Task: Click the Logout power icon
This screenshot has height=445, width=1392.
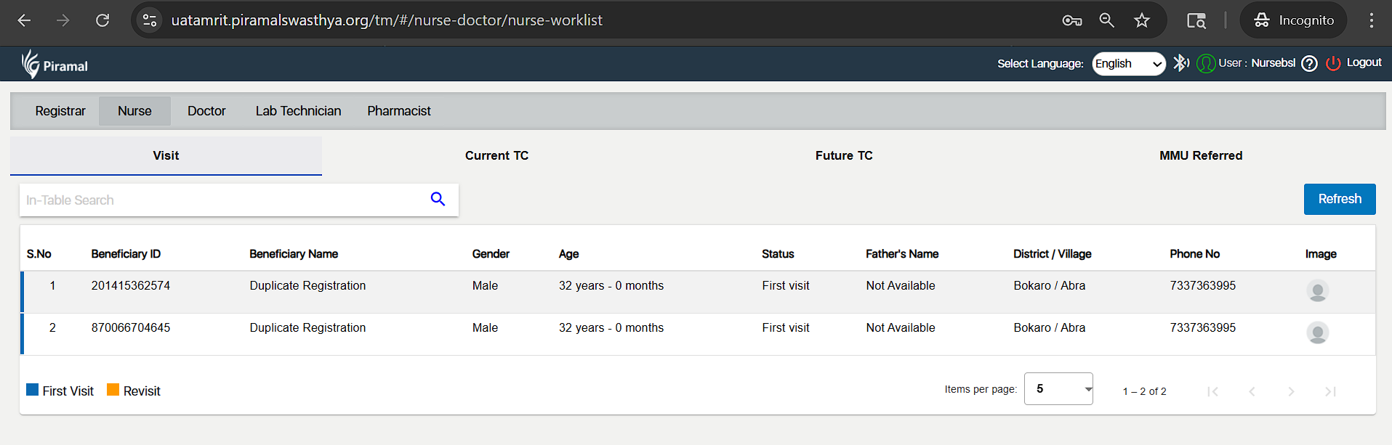Action: 1333,64
